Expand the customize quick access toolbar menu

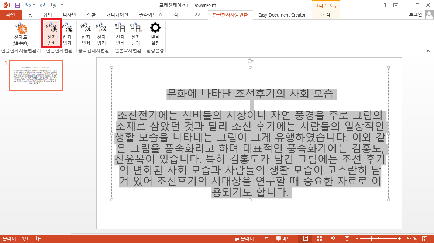[62, 6]
